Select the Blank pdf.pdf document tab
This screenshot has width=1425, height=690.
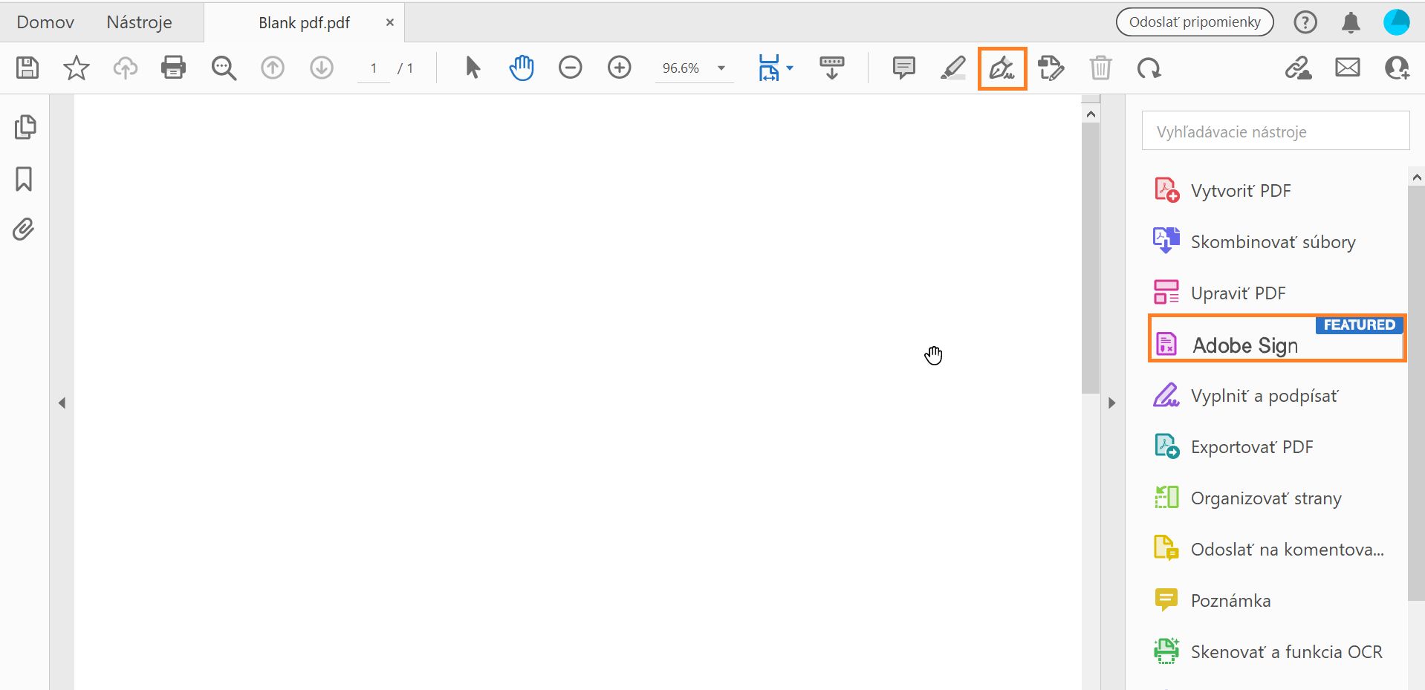(x=305, y=23)
